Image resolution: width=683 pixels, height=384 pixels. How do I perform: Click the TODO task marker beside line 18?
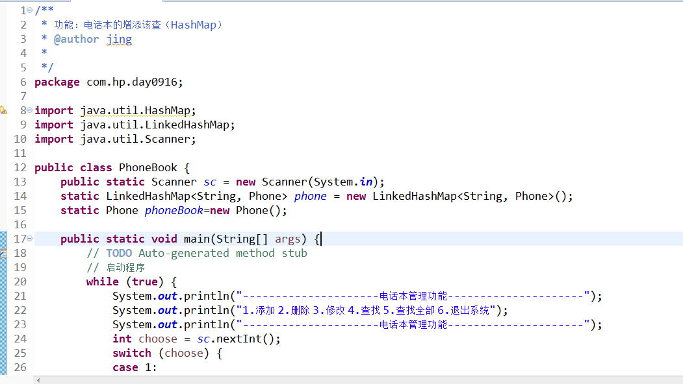pyautogui.click(x=3, y=253)
